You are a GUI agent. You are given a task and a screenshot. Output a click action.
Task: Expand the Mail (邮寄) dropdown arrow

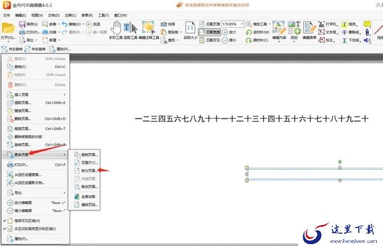[x=59, y=24]
